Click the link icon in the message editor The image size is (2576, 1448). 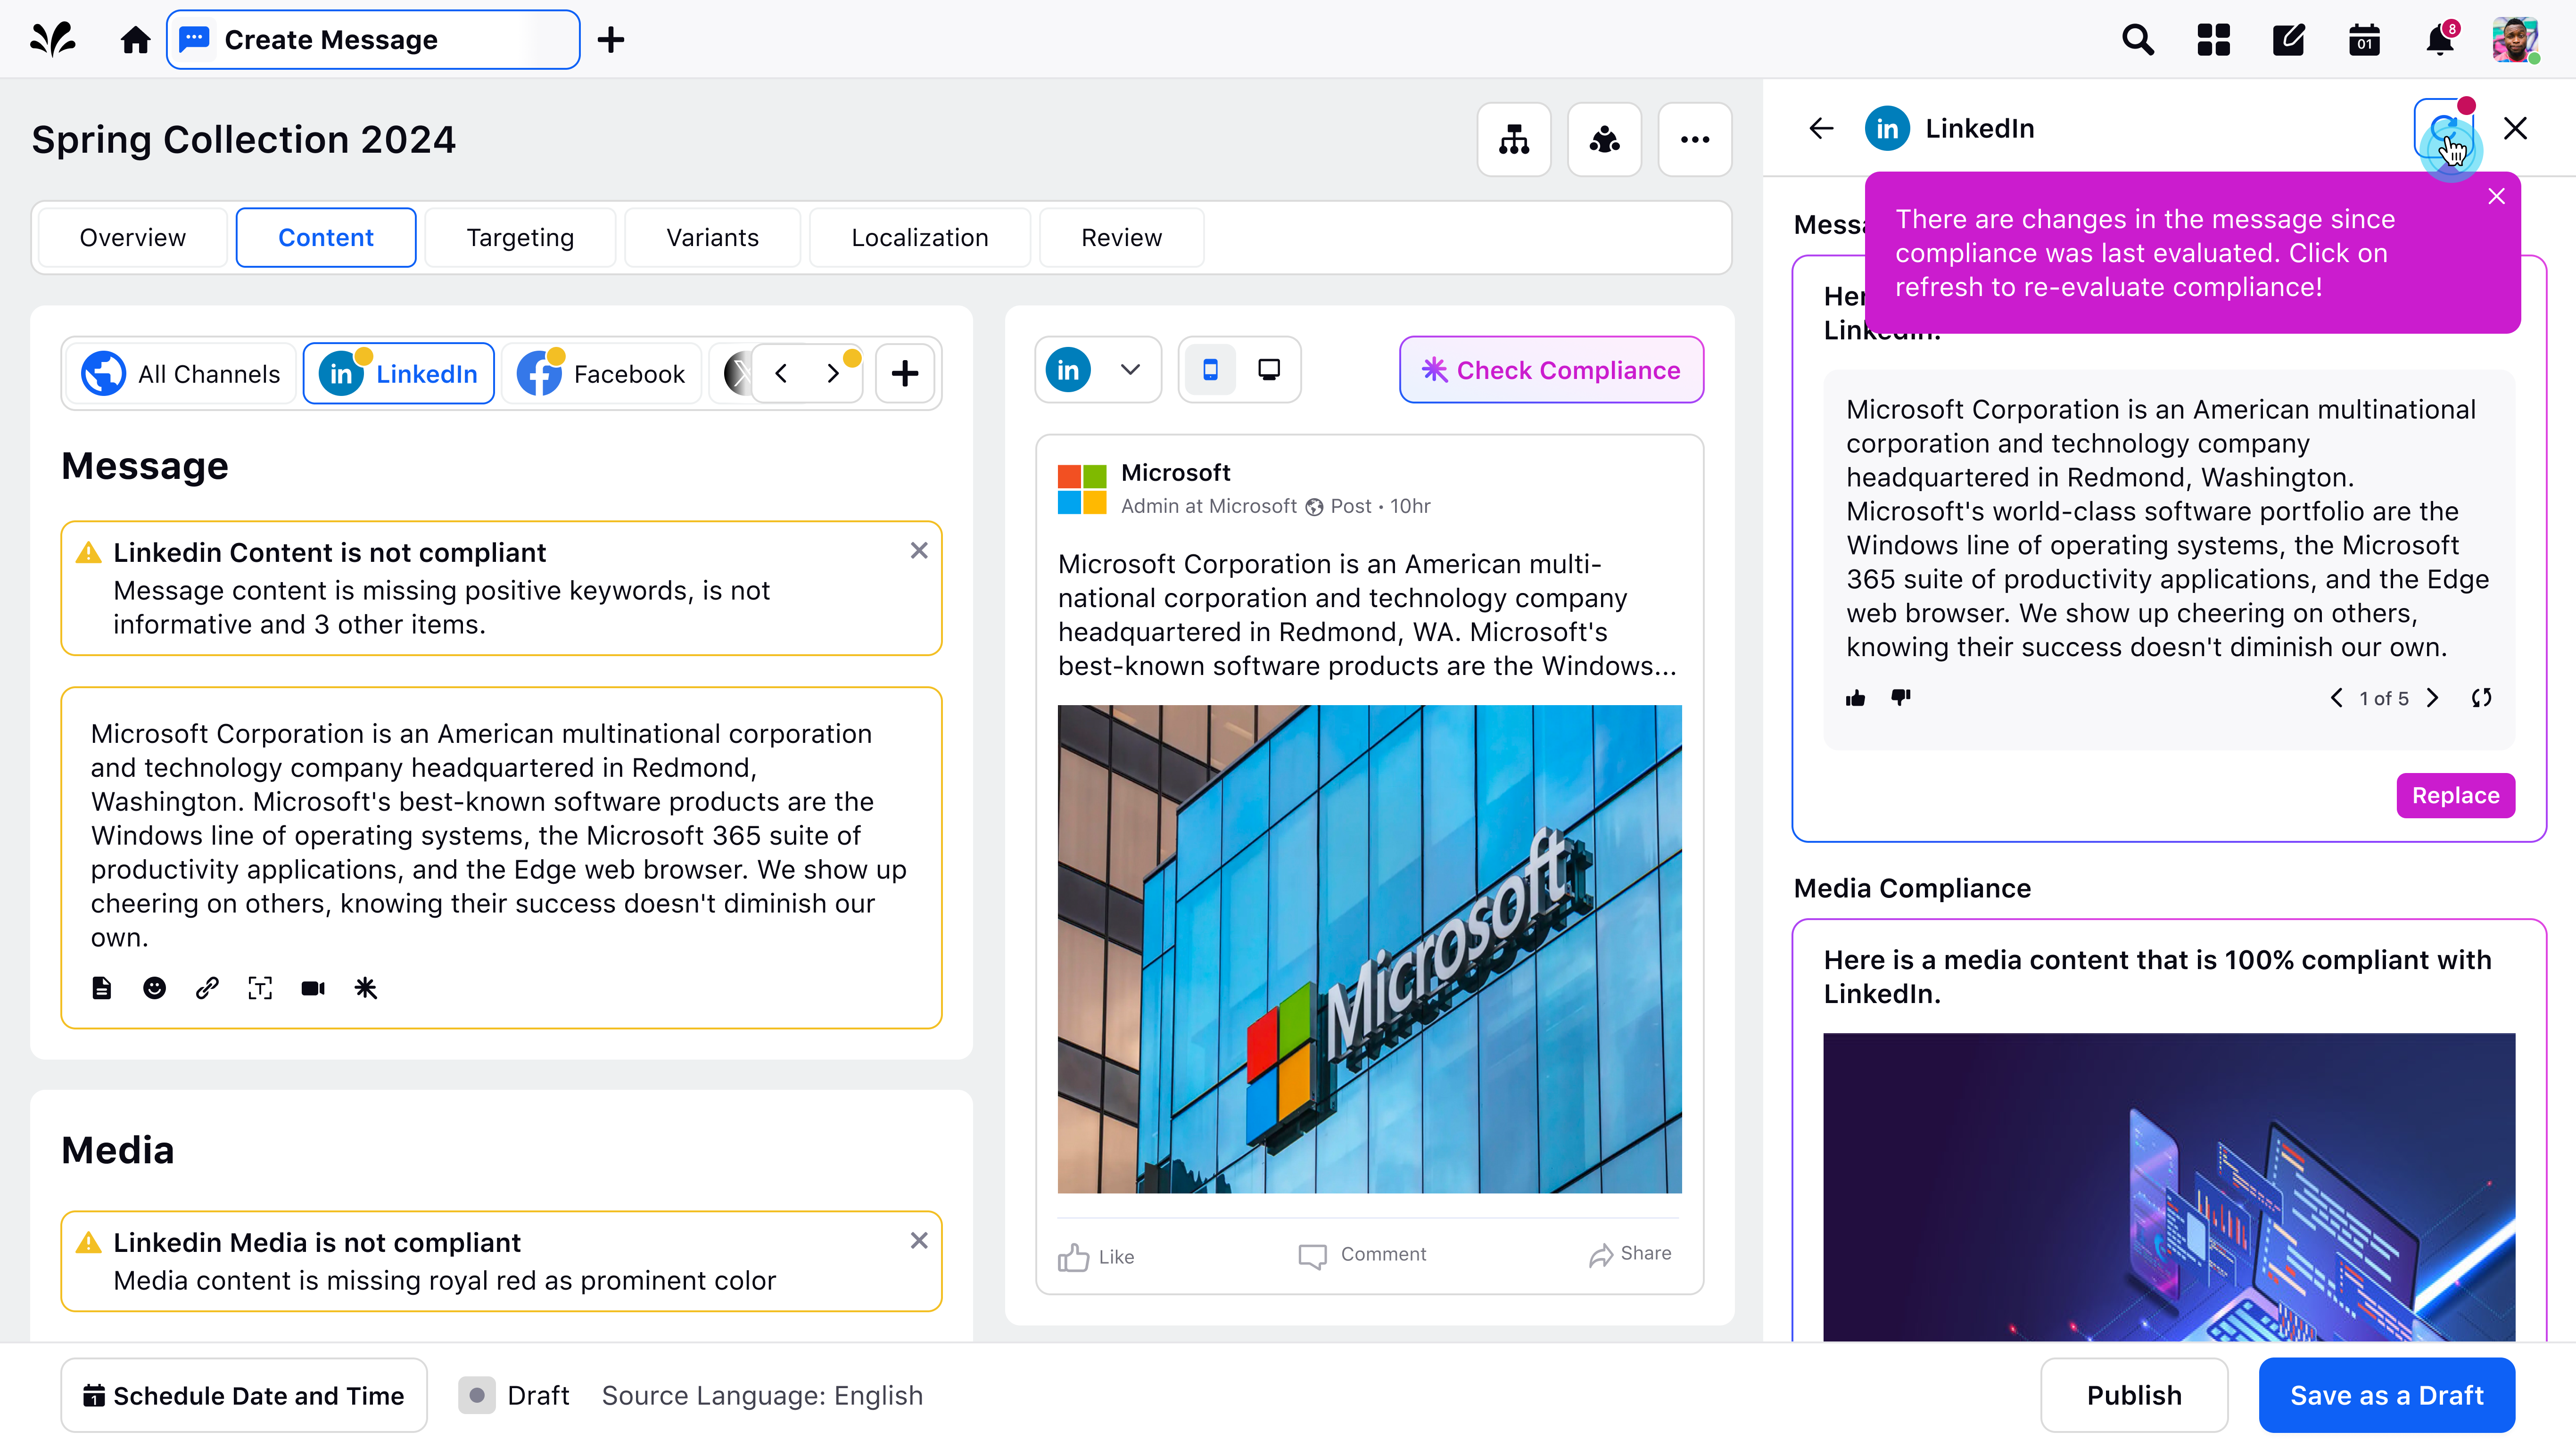pos(207,988)
